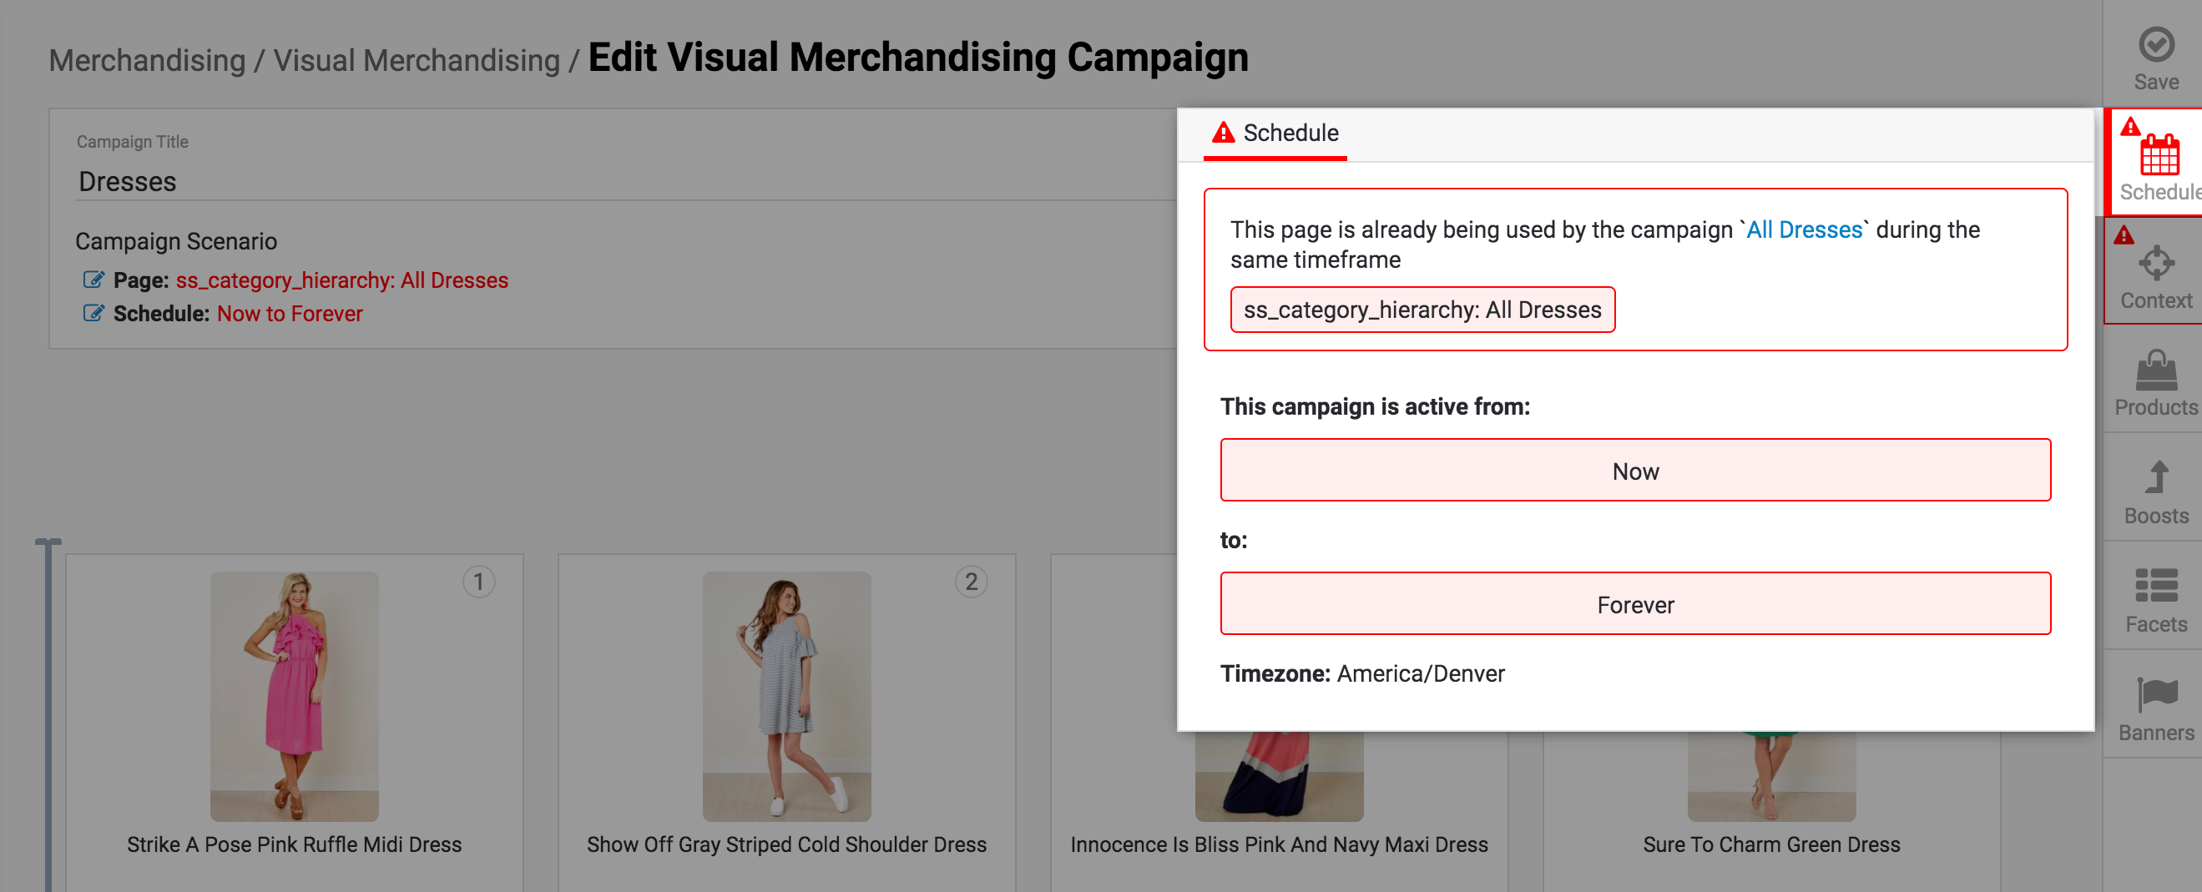The image size is (2202, 892).
Task: Open the Facets list icon
Action: [2155, 586]
